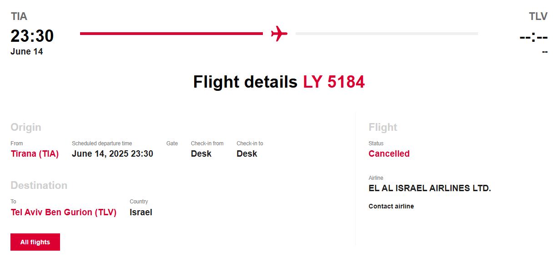This screenshot has height=272, width=559.
Task: Click the Destination section heading
Action: 39,185
